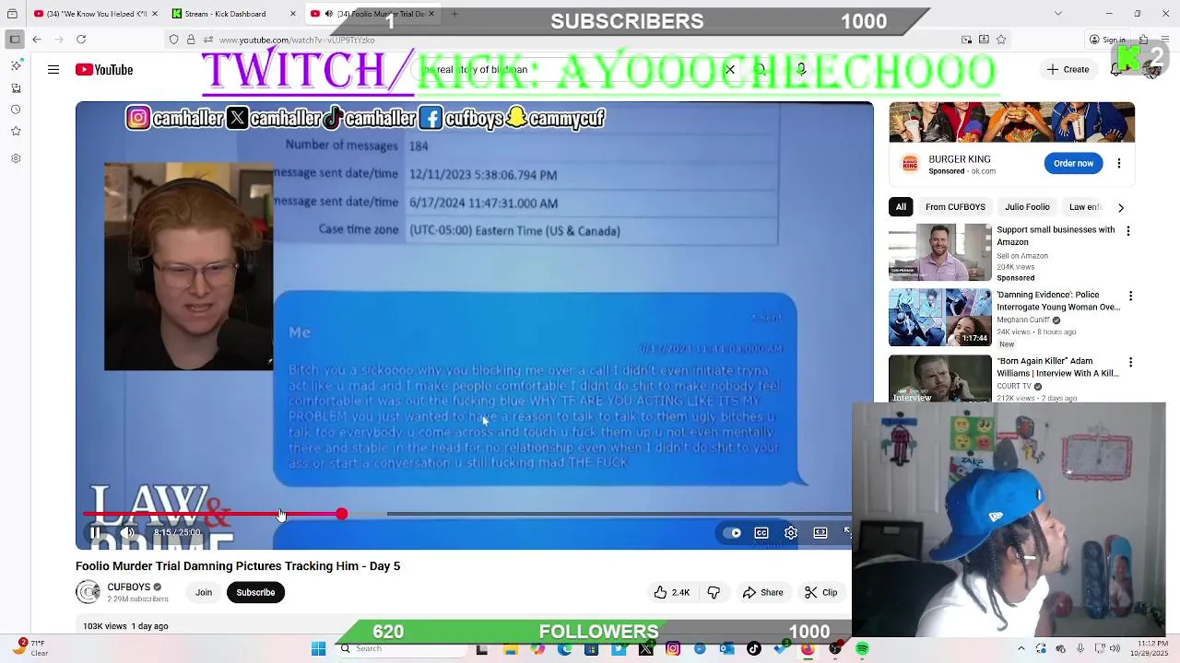This screenshot has width=1180, height=663.
Task: Open the history clock in sidebar
Action: click(16, 110)
